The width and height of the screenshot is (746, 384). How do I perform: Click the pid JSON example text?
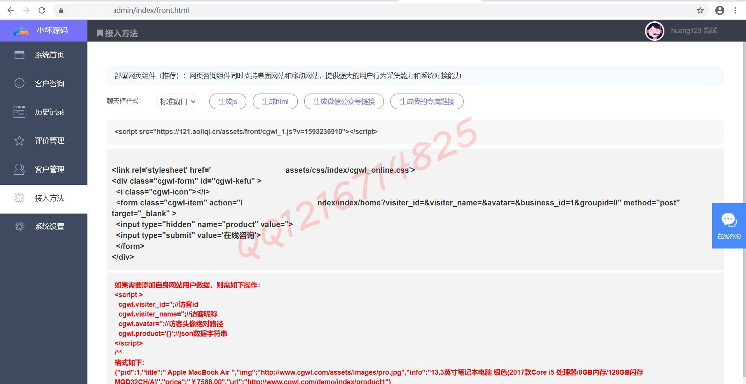[x=379, y=377]
